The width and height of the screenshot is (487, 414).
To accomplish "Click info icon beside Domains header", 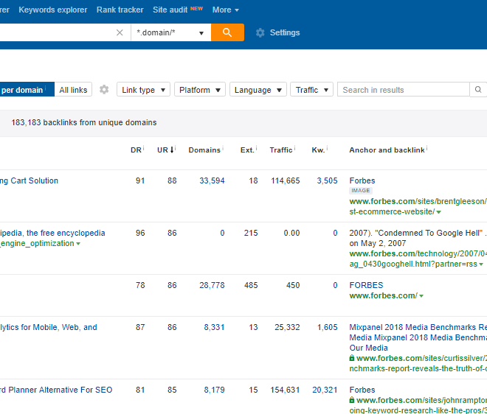I will tap(223, 148).
